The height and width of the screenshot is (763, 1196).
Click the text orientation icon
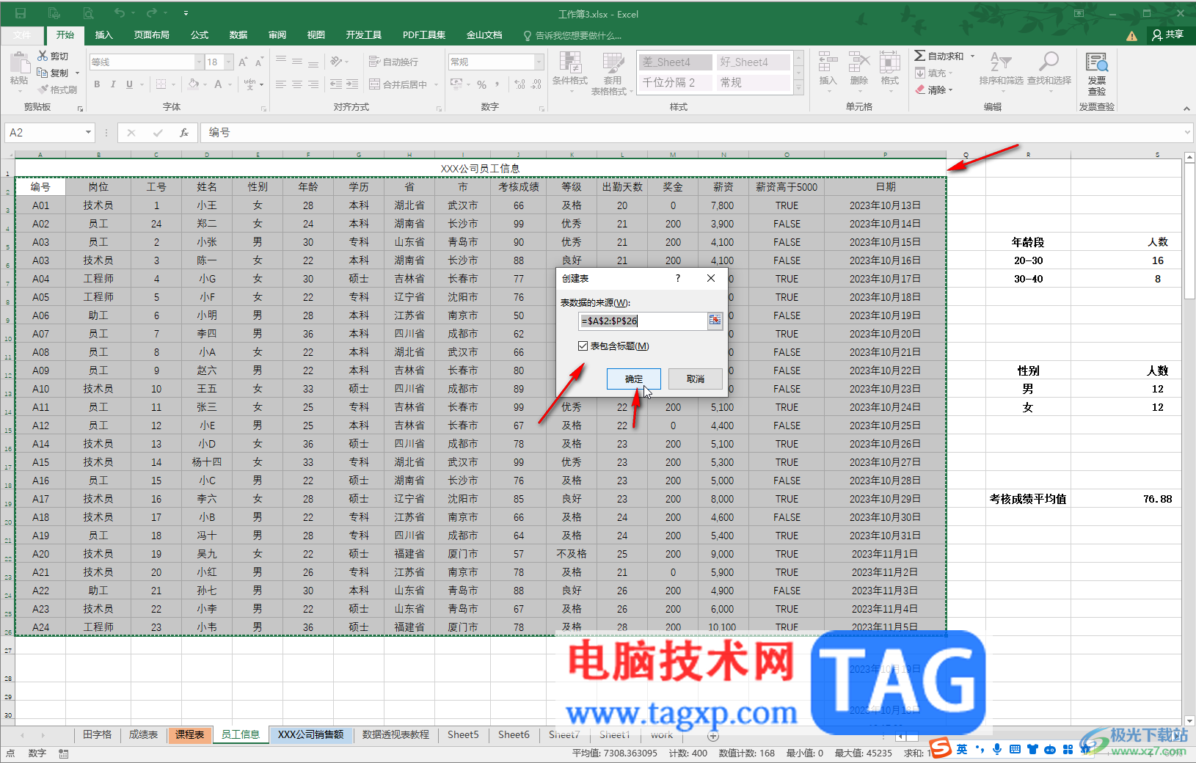[x=337, y=62]
